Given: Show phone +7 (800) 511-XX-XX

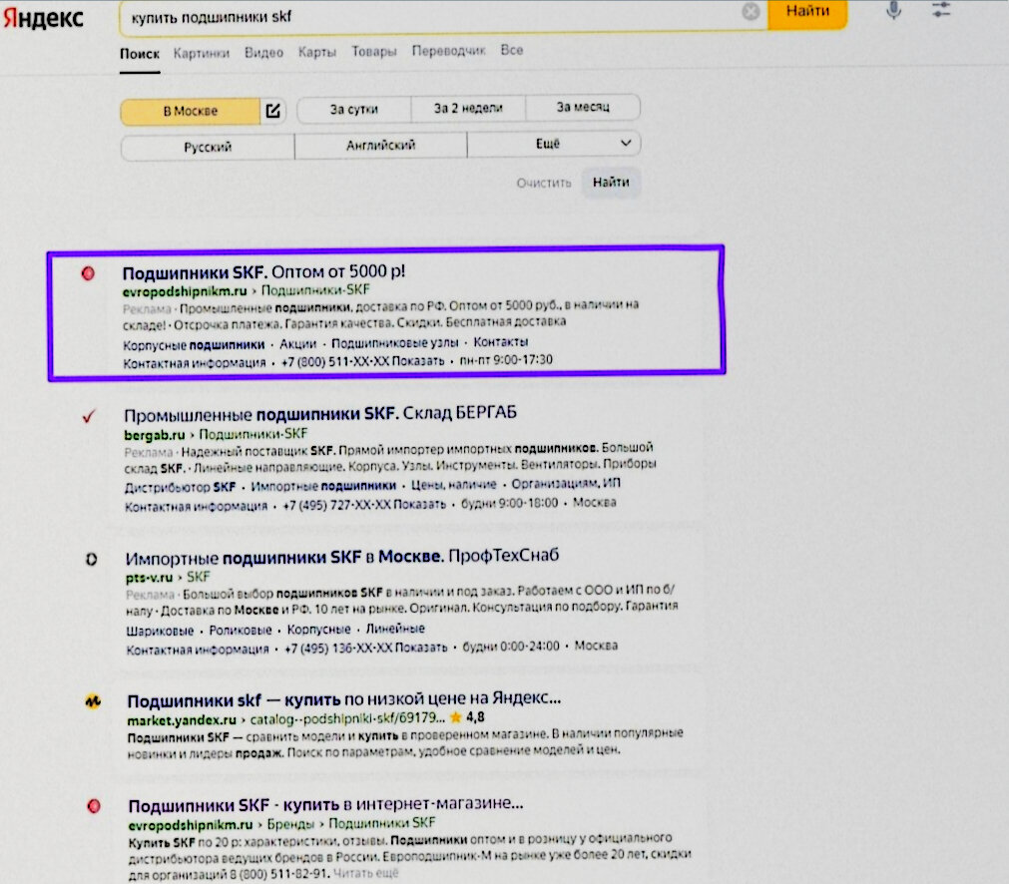Looking at the screenshot, I should pos(363,361).
